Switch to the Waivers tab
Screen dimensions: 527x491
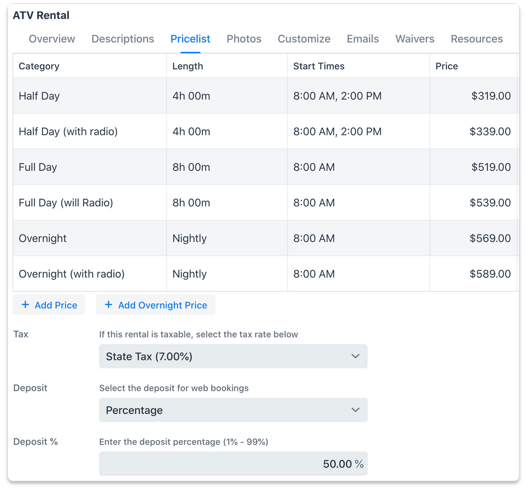pyautogui.click(x=414, y=39)
